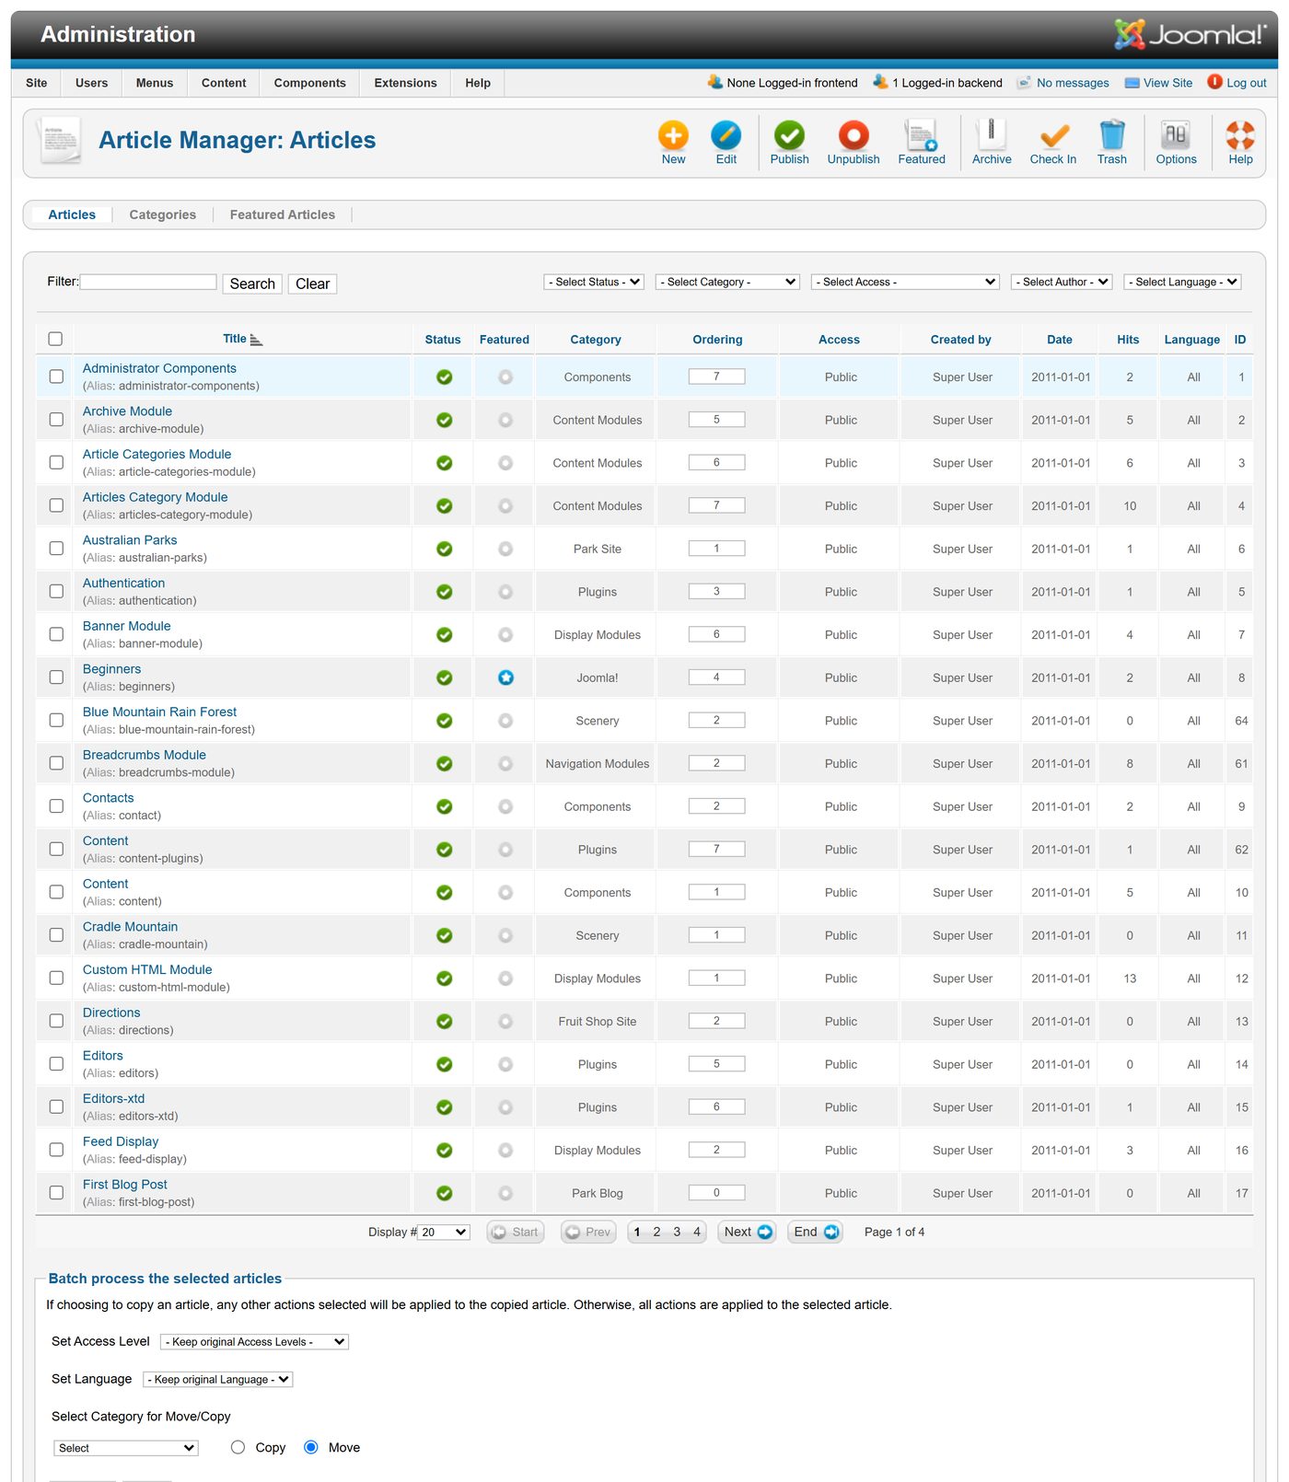Tick the checkbox for Australian Parks
The image size is (1289, 1482).
[56, 549]
